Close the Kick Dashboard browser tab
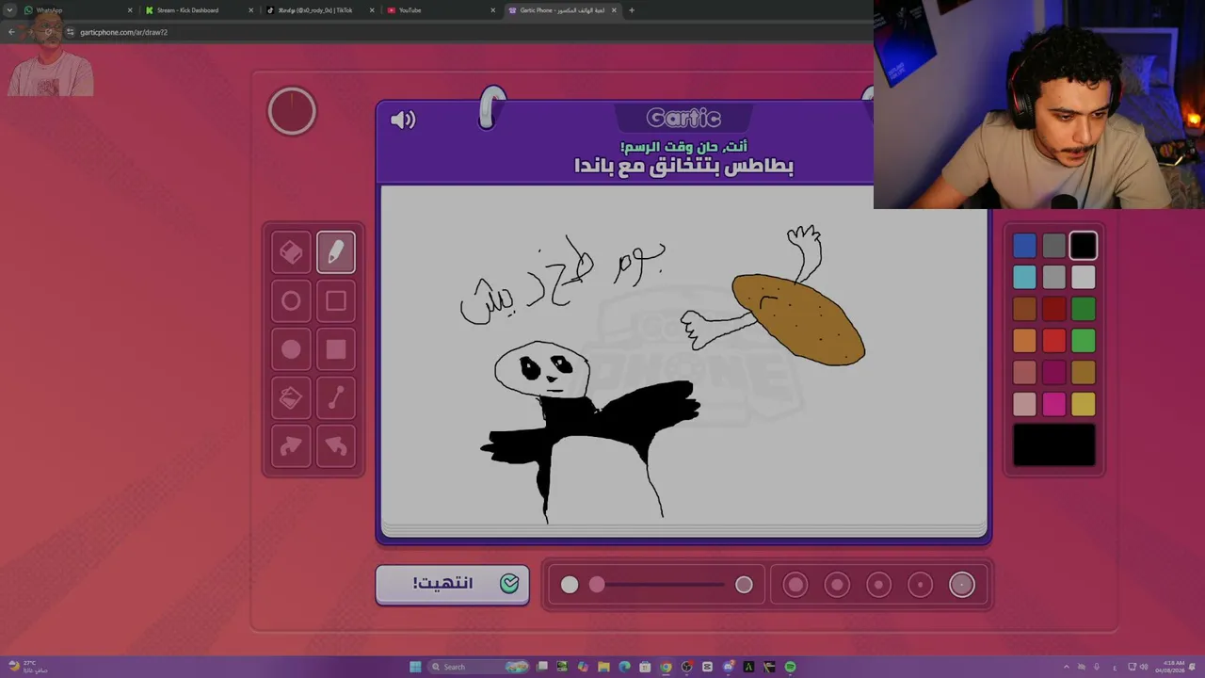The height and width of the screenshot is (678, 1205). coord(251,10)
